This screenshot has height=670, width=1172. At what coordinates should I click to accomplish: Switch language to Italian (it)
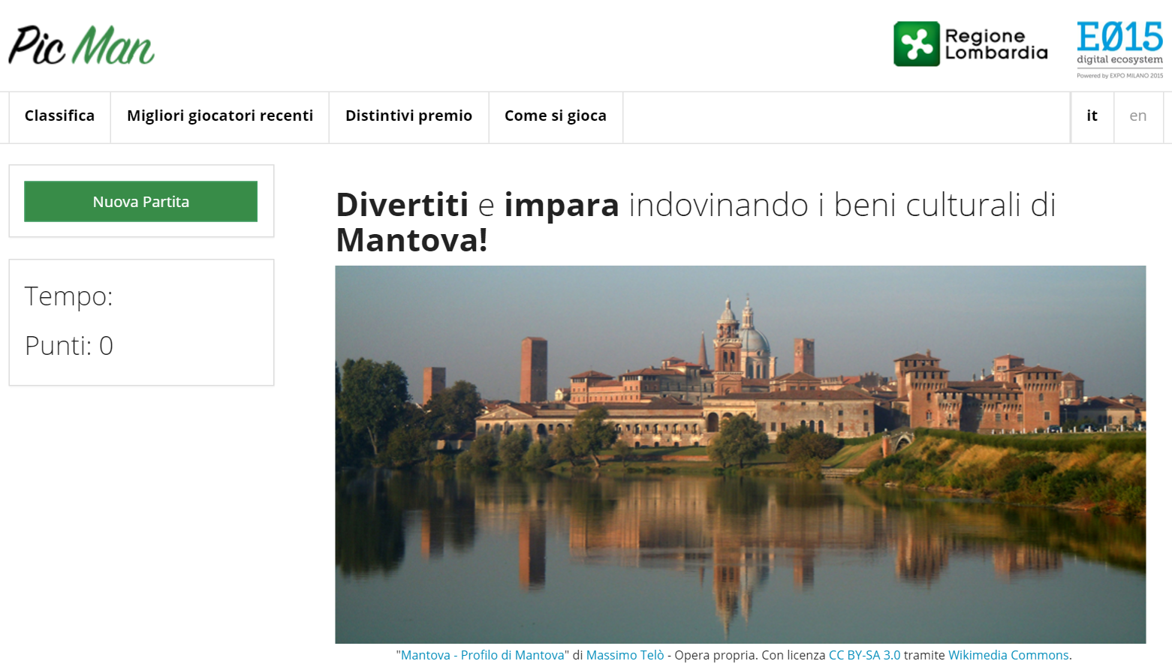[1092, 116]
